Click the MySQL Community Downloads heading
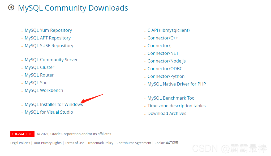This screenshot has height=156, width=271. [x=73, y=8]
